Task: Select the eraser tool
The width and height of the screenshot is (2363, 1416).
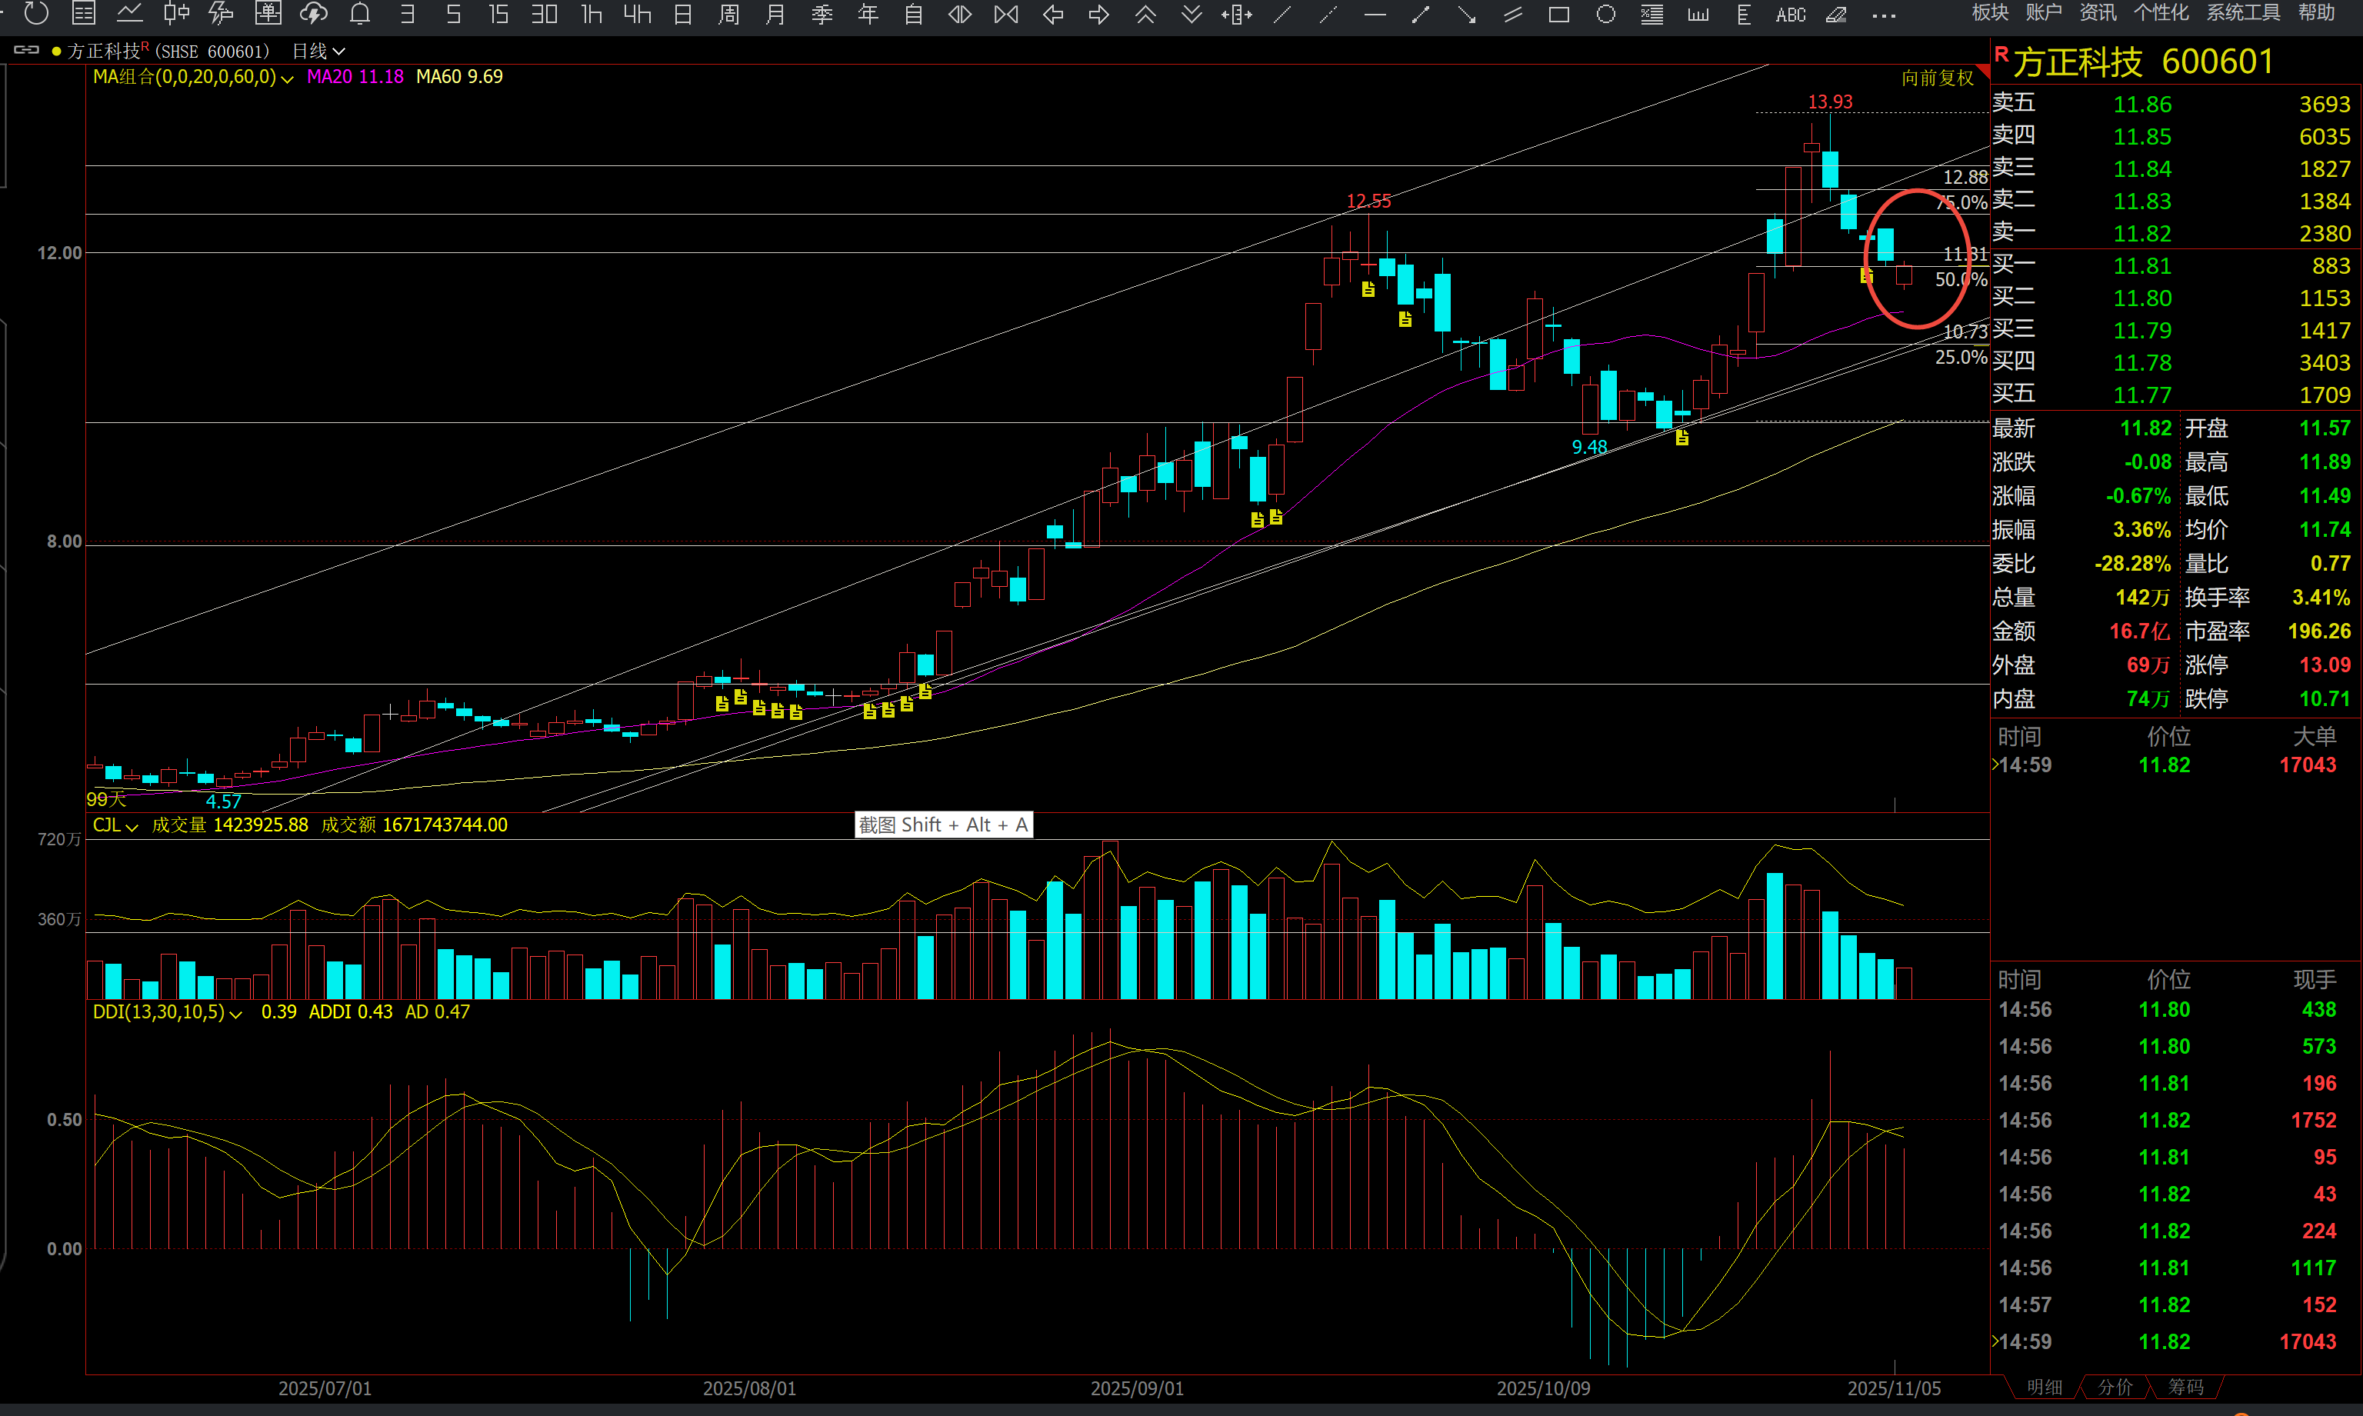Action: [x=1835, y=15]
